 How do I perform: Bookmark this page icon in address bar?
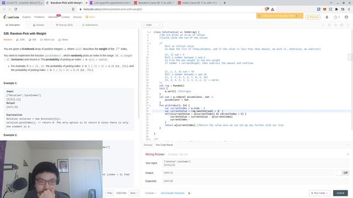tap(73, 9)
